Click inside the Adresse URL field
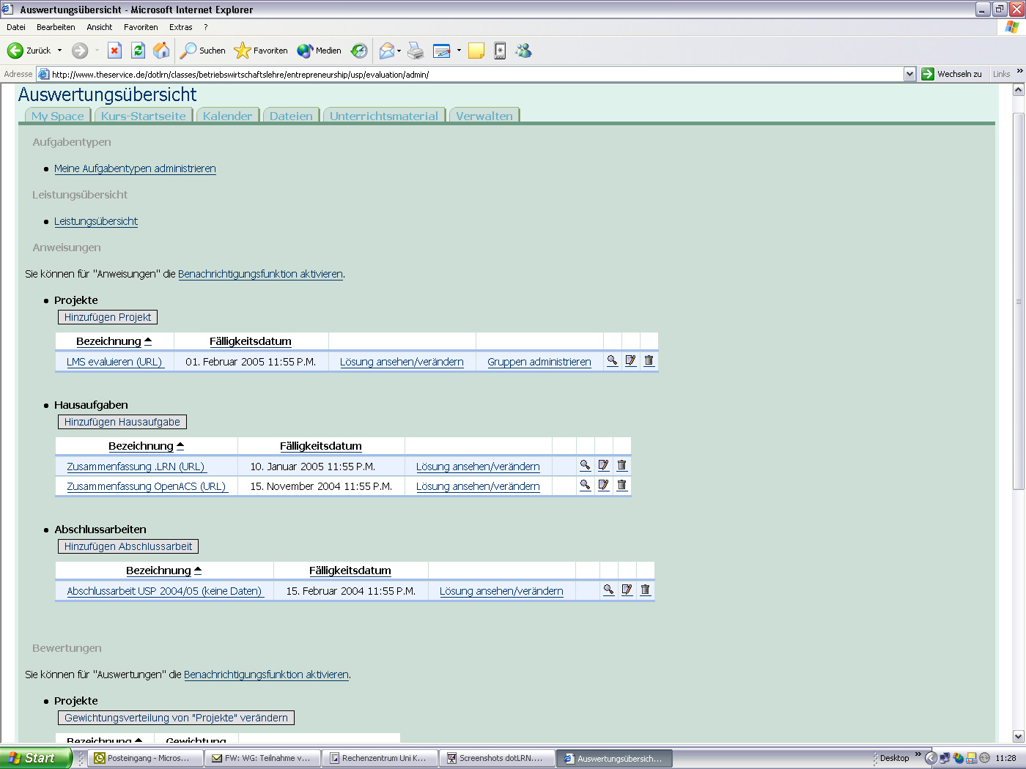This screenshot has width=1026, height=769. (440, 73)
